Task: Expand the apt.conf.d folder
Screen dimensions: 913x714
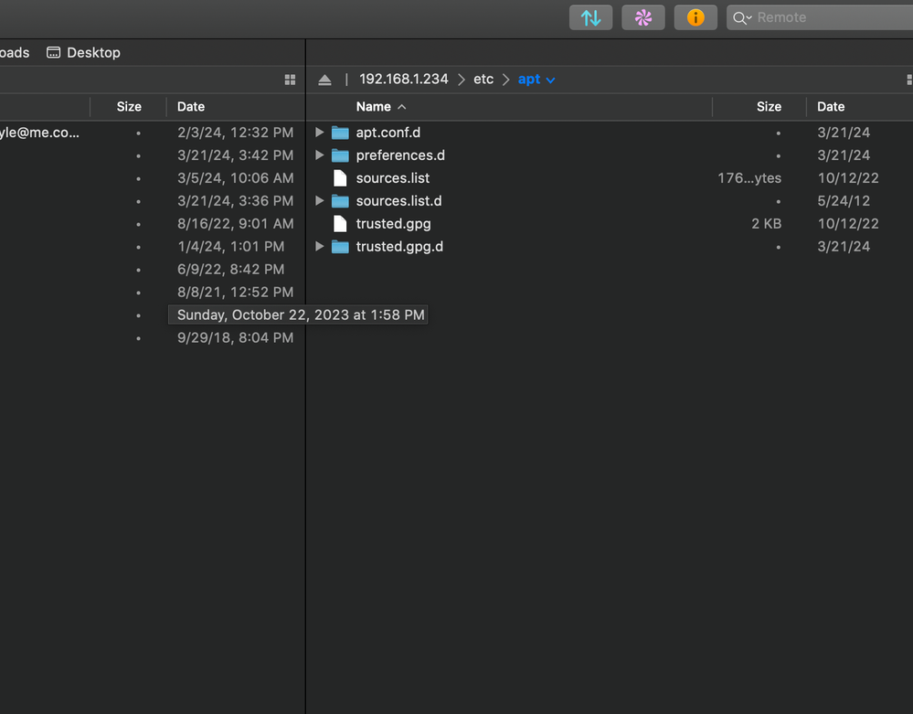Action: 319,133
